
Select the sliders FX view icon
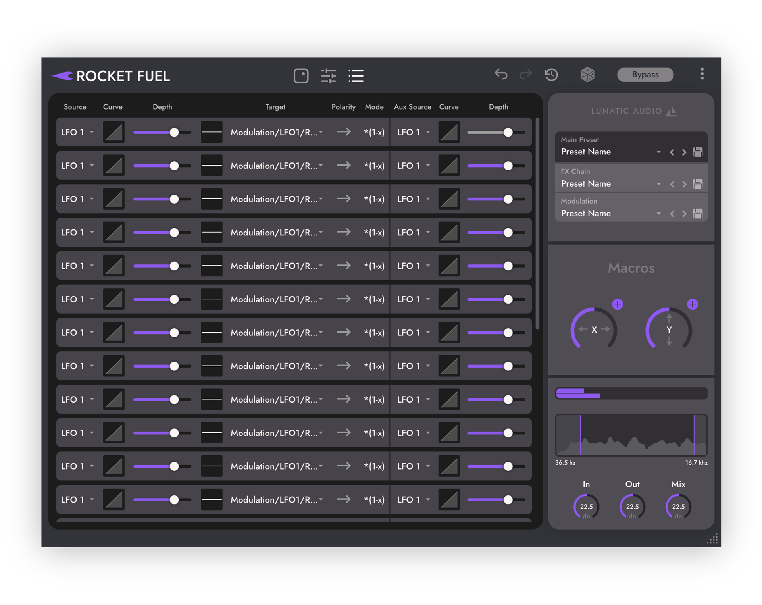pos(329,75)
